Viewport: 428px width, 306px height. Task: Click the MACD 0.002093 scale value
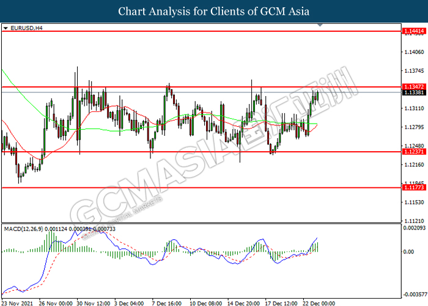415,228
